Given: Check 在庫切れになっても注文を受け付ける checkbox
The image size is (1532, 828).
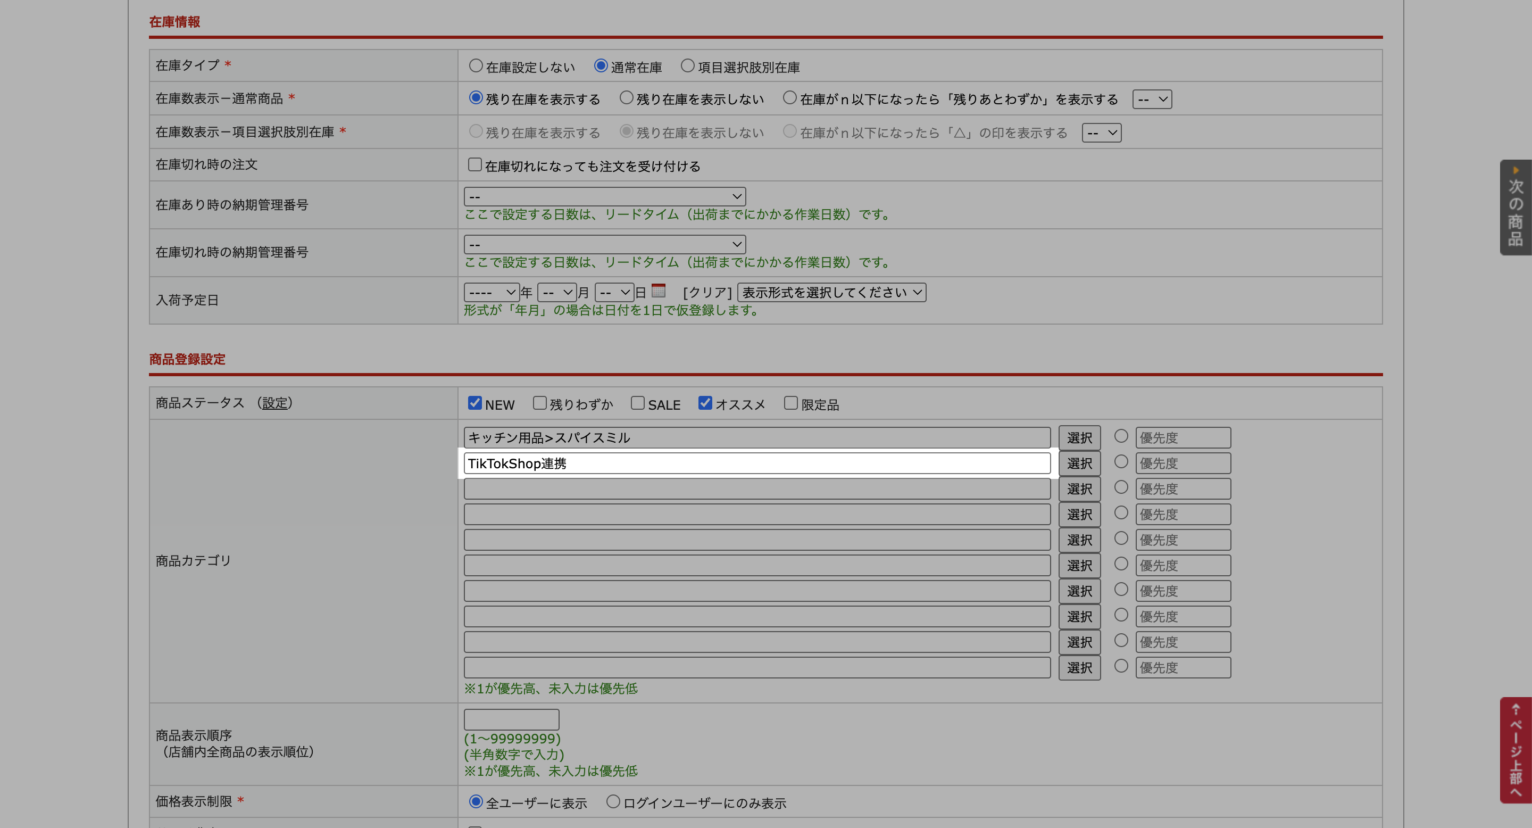Looking at the screenshot, I should pos(474,165).
